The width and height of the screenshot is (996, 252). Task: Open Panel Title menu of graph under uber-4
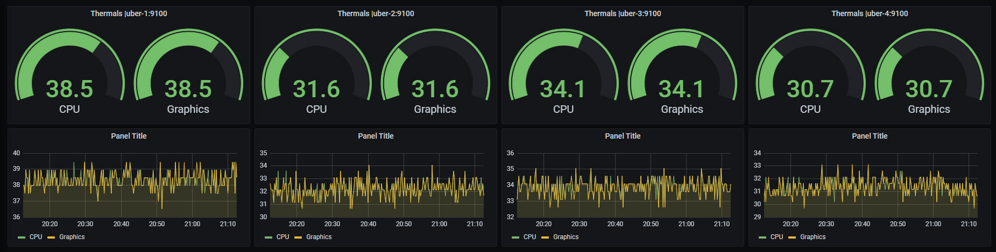click(x=870, y=136)
